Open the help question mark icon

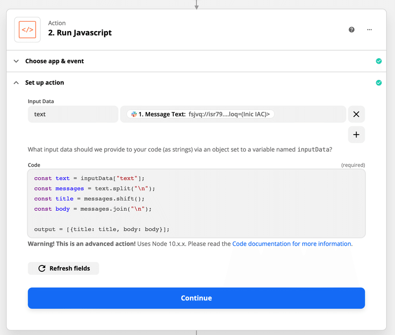tap(352, 30)
